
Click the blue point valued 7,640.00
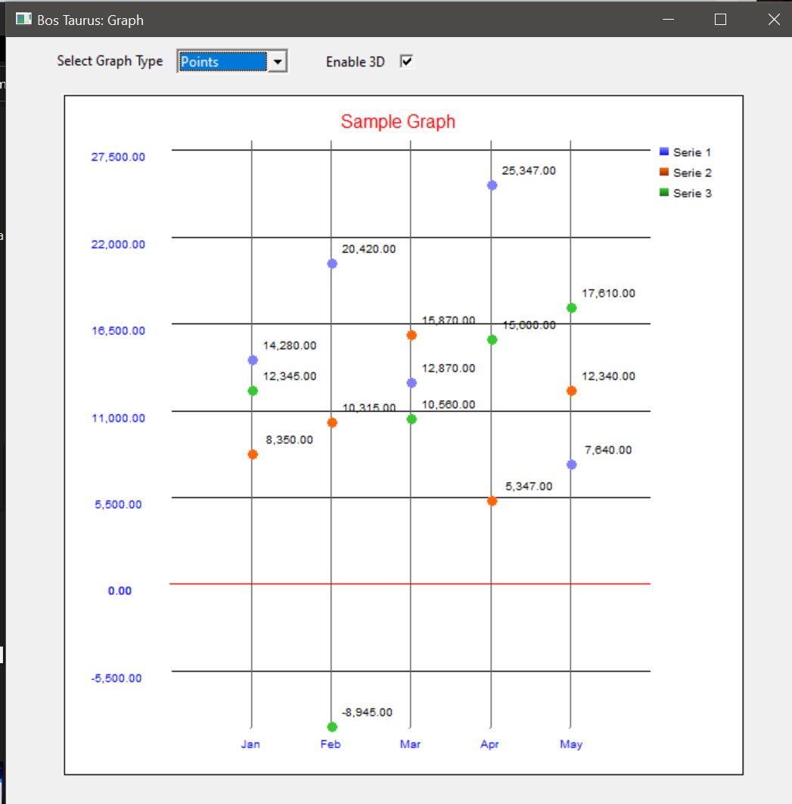coord(572,465)
